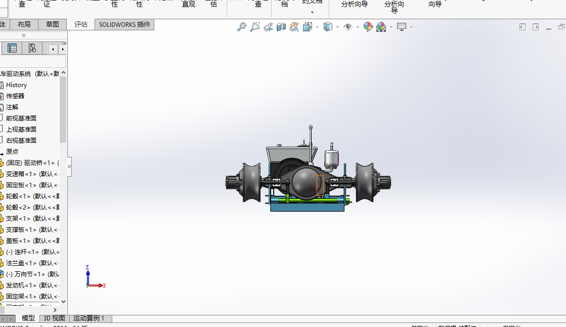Click first 分析向导 ribbon button
Viewport: 566px width, 327px height.
point(355,5)
